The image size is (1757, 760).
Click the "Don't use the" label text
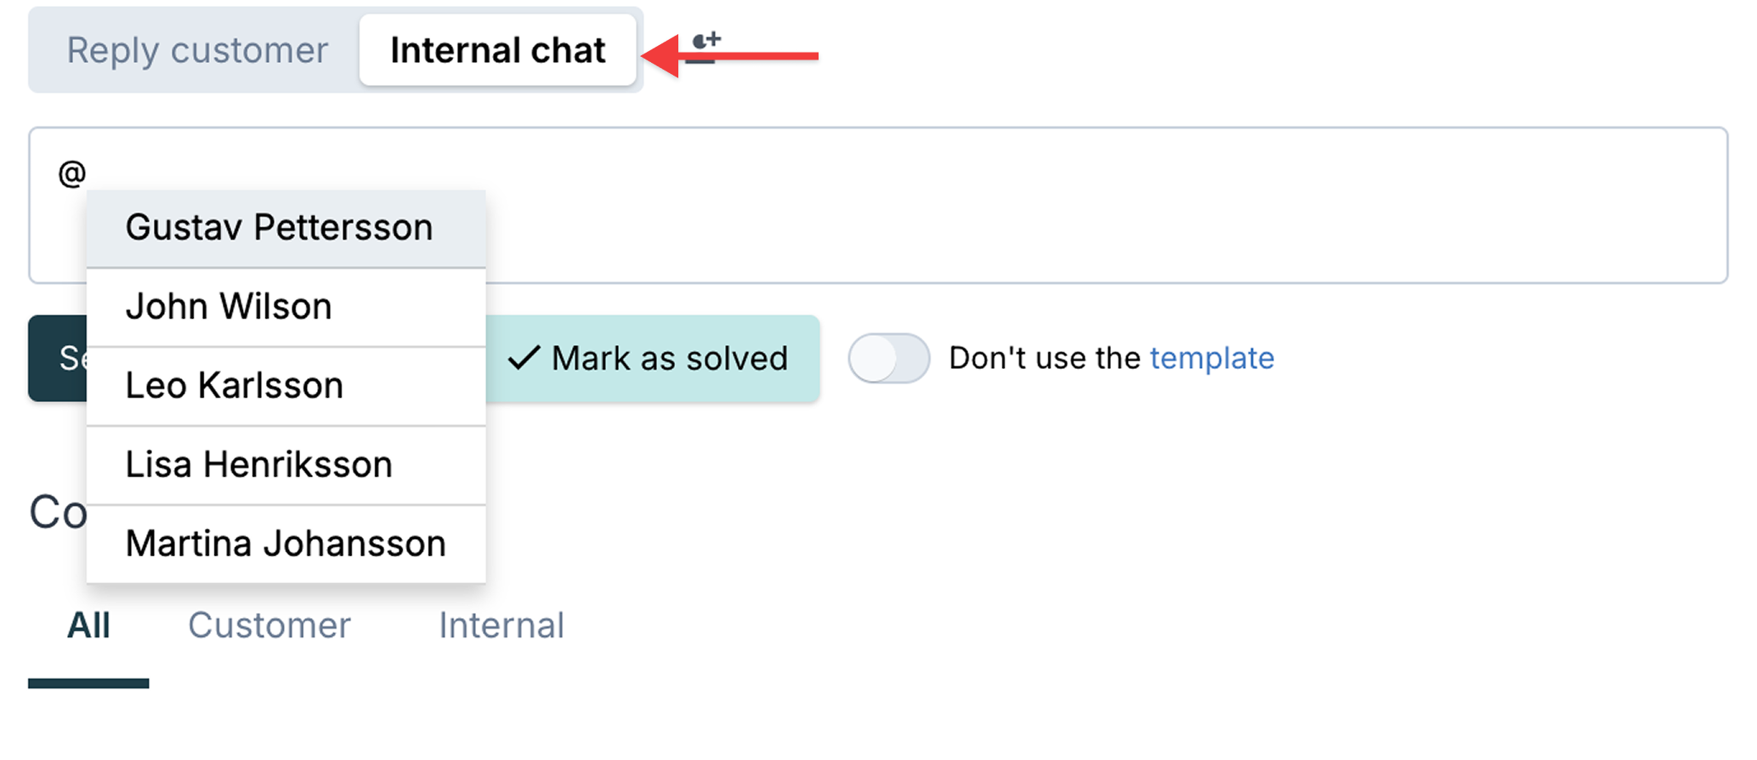click(x=1044, y=358)
